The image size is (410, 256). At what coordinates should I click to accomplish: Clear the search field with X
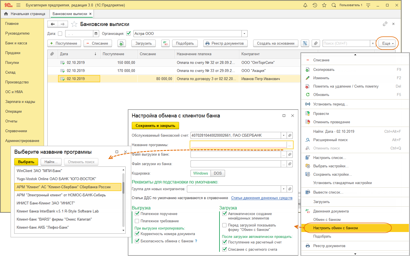pos(373,43)
